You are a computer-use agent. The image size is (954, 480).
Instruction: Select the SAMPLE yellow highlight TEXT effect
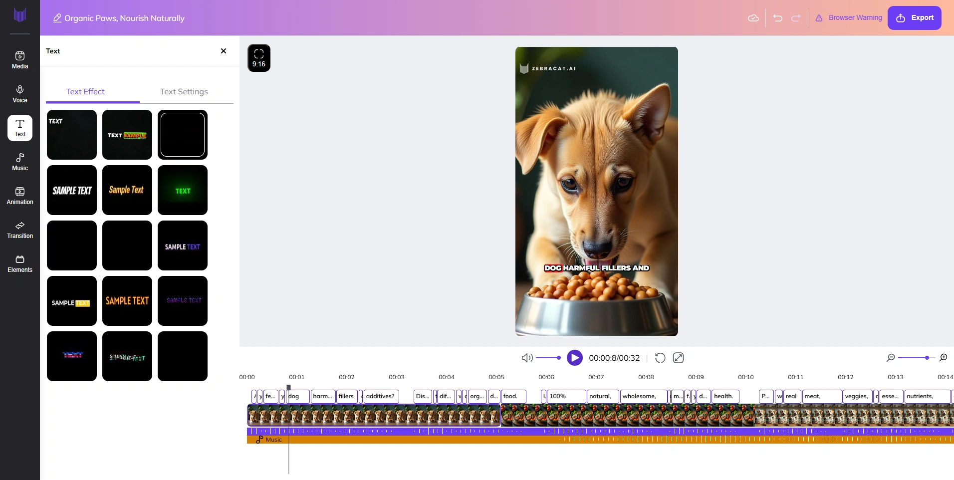coord(72,301)
